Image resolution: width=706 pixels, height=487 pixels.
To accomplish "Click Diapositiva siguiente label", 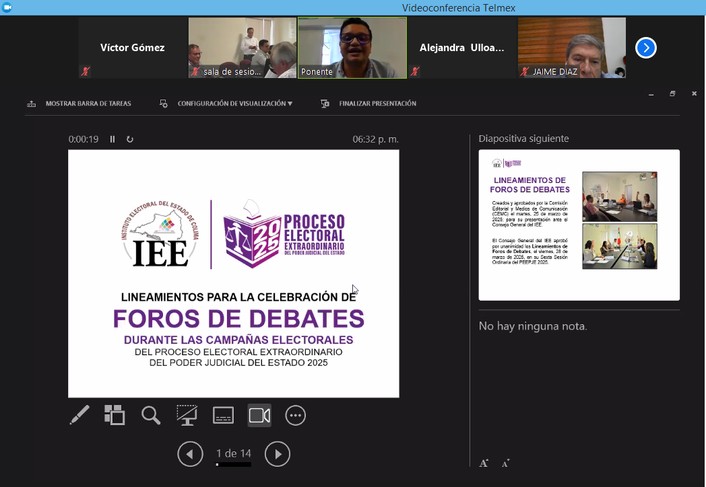I will pyautogui.click(x=523, y=139).
